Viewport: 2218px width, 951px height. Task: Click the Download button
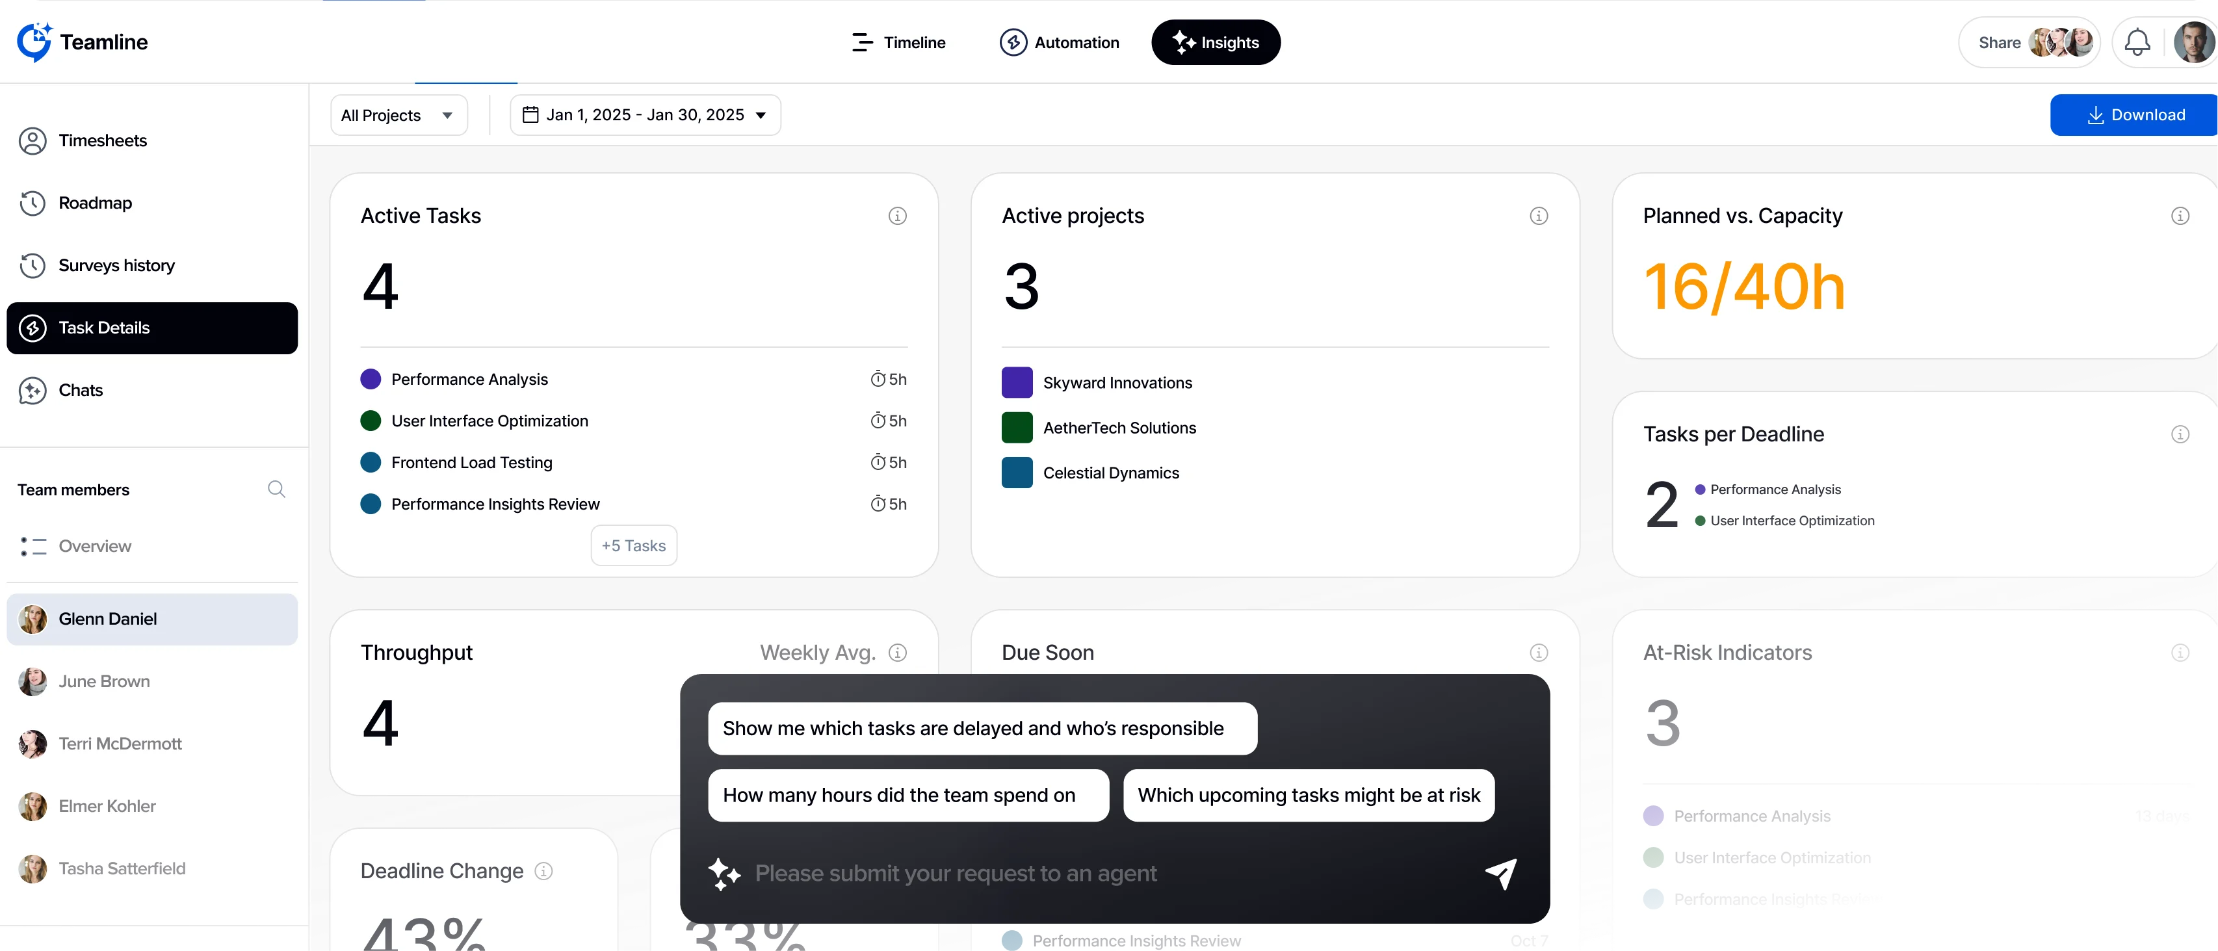point(2135,115)
